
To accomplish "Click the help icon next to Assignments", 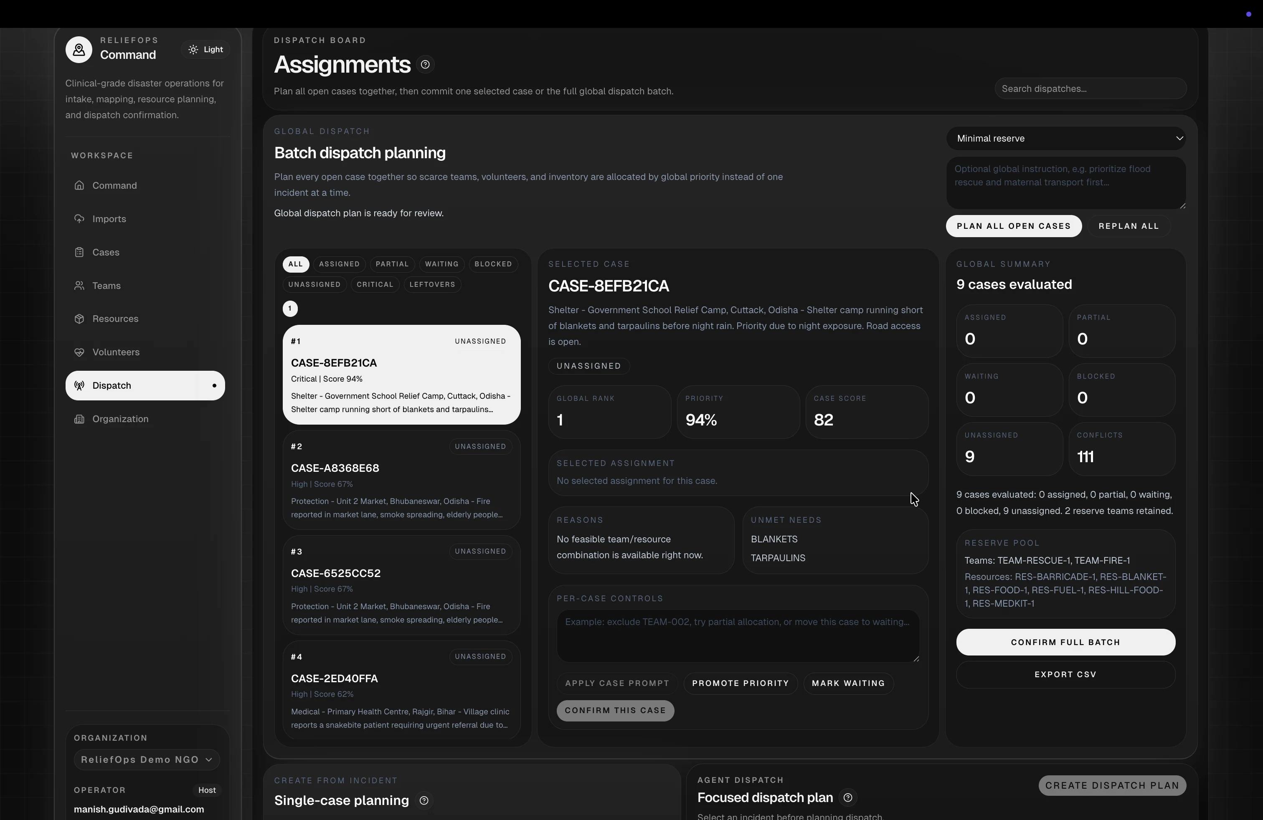I will (425, 65).
